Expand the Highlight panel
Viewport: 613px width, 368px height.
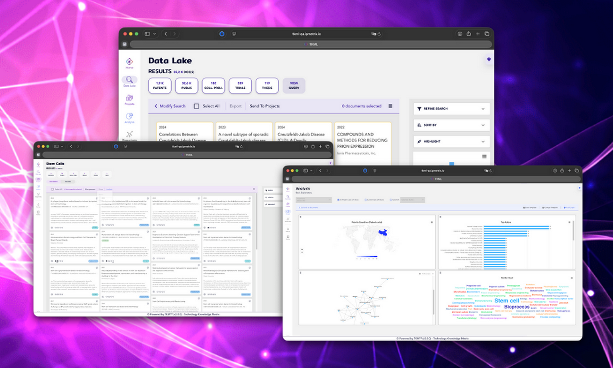point(451,141)
